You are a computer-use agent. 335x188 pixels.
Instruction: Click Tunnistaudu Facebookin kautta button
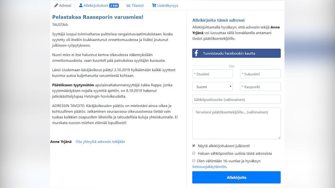236,53
